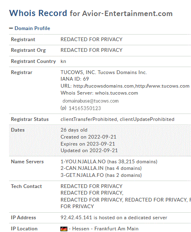The image size is (191, 232).
Task: Click the TUCOWS, INC. registrar name
Action: pyautogui.click(x=78, y=72)
